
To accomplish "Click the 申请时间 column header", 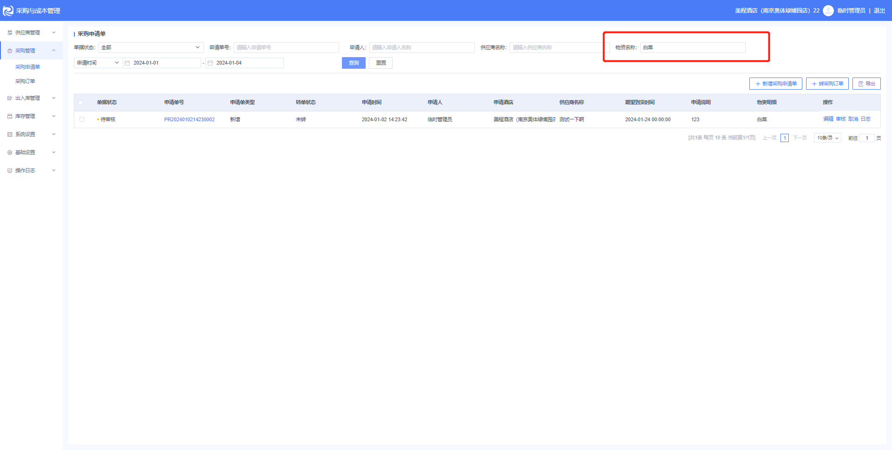I will (x=372, y=102).
